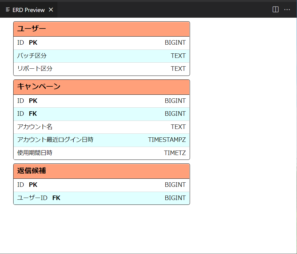
Task: Select the 返信候補 table header
Action: pyautogui.click(x=101, y=171)
